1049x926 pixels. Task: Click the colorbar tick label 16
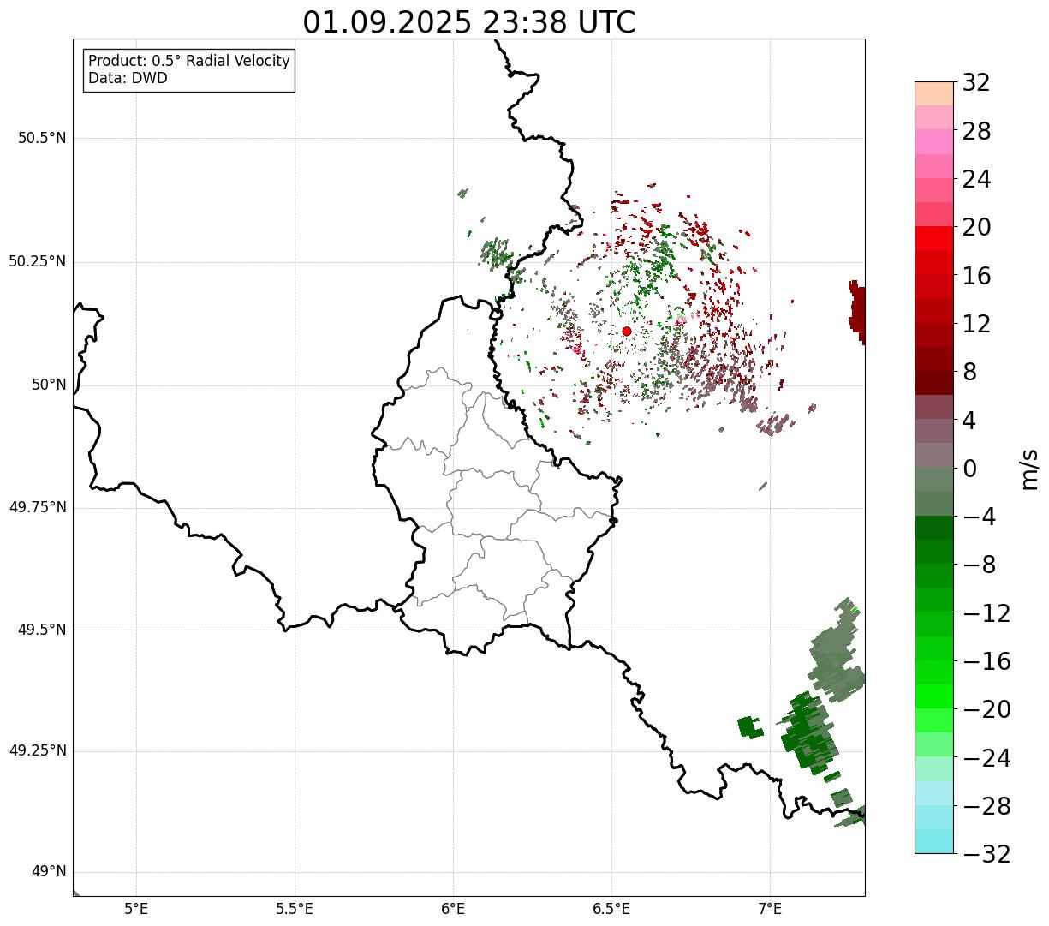coord(976,276)
